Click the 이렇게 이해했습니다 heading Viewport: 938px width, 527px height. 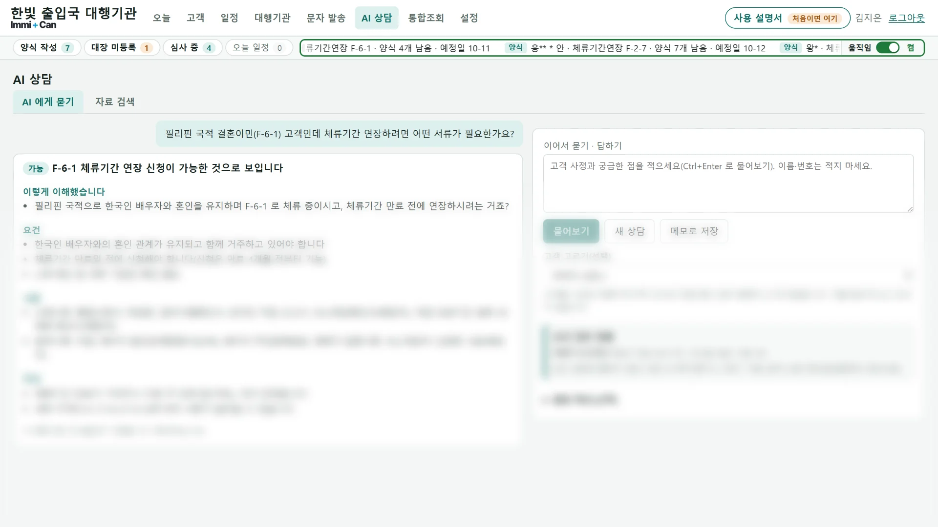click(64, 192)
